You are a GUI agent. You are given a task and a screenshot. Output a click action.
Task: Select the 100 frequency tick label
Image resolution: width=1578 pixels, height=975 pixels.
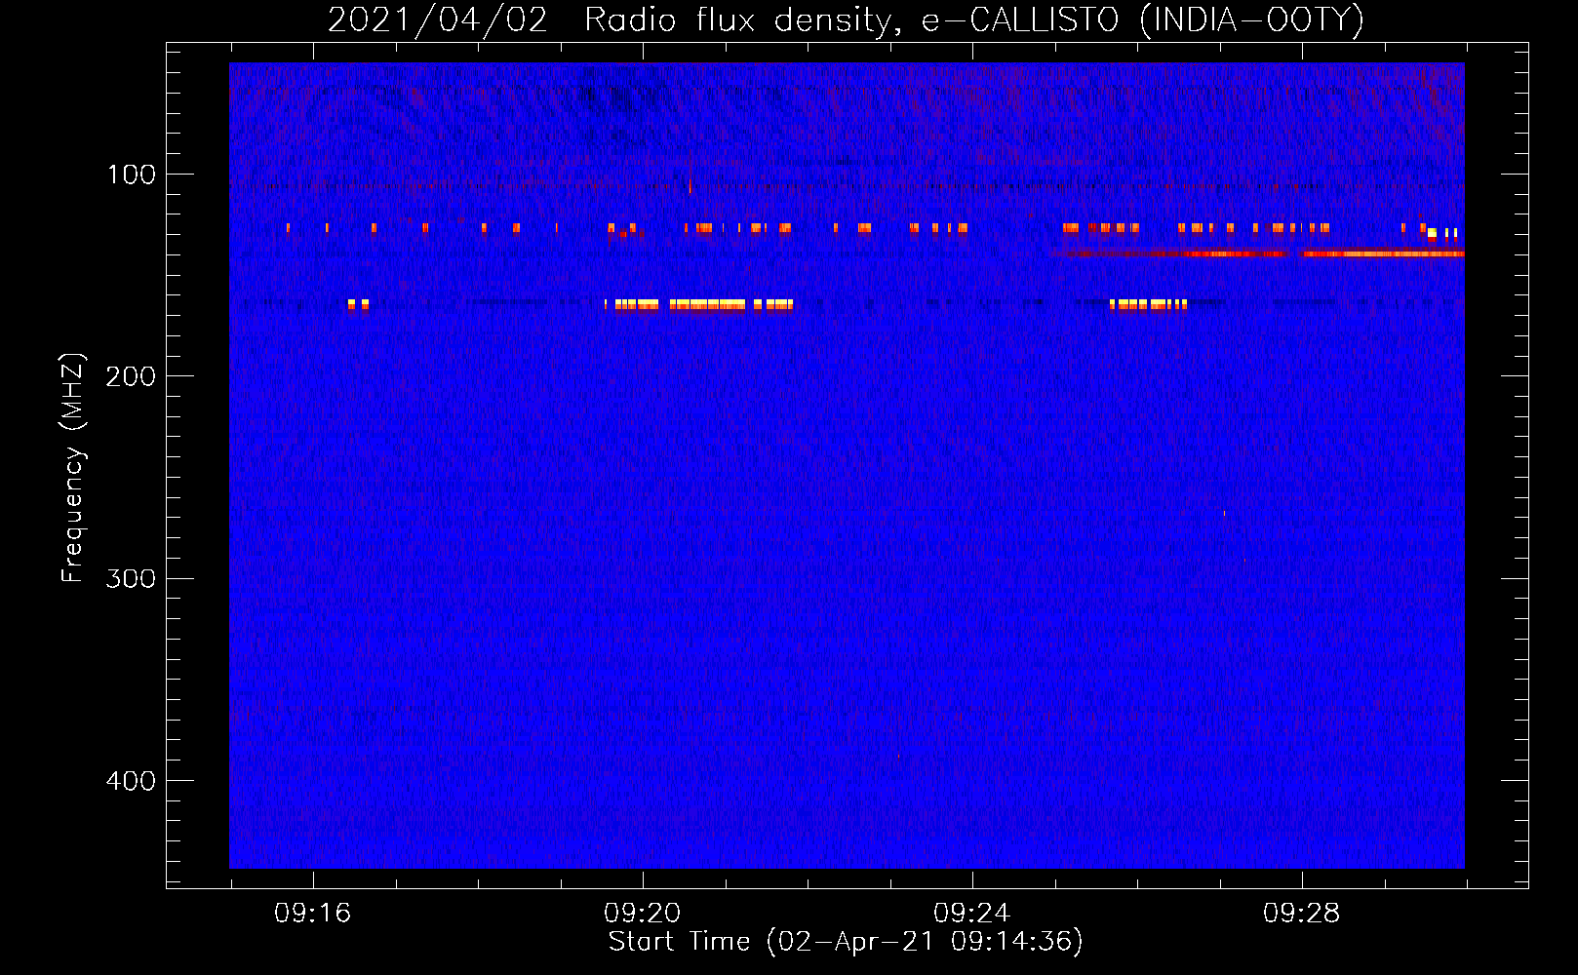[132, 175]
